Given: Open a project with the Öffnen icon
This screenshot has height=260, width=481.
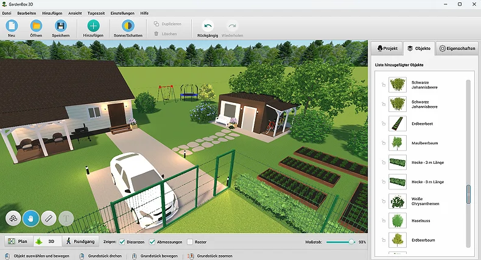Looking at the screenshot, I should pyautogui.click(x=36, y=26).
